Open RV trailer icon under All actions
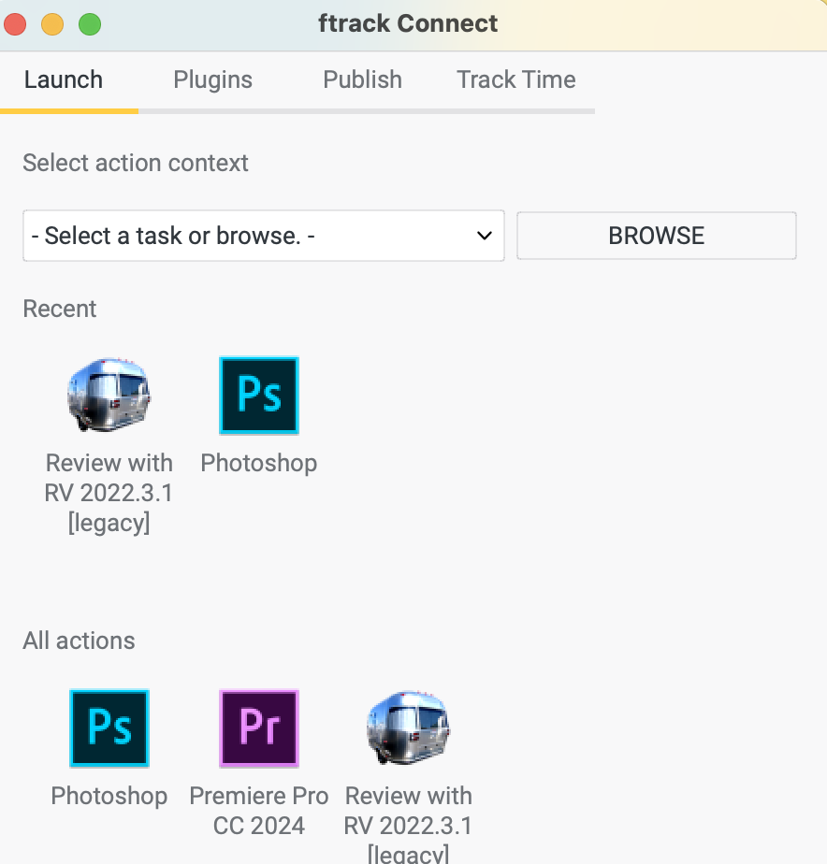The image size is (827, 864). 409,727
